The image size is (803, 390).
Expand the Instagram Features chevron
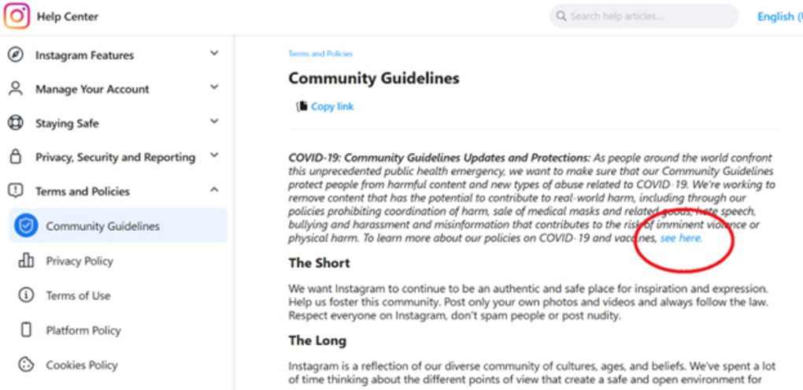coord(215,53)
